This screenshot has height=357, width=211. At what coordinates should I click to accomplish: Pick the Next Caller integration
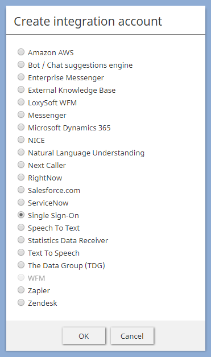click(21, 165)
